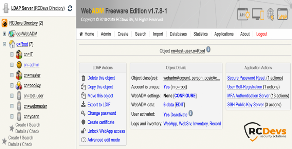Click the red Logout link

[262, 34]
